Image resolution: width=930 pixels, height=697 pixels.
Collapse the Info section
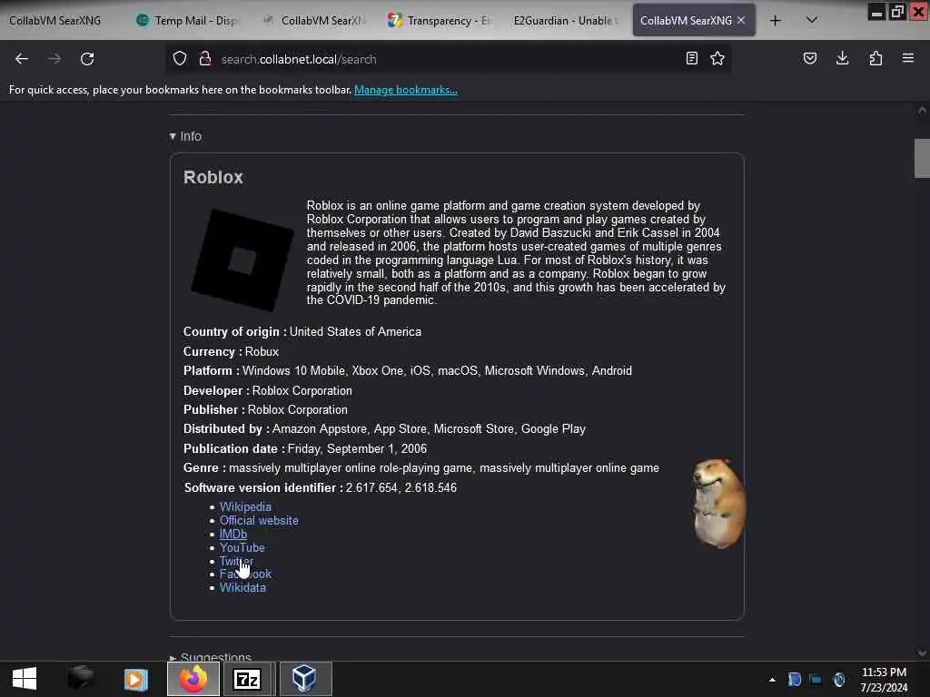(x=185, y=136)
